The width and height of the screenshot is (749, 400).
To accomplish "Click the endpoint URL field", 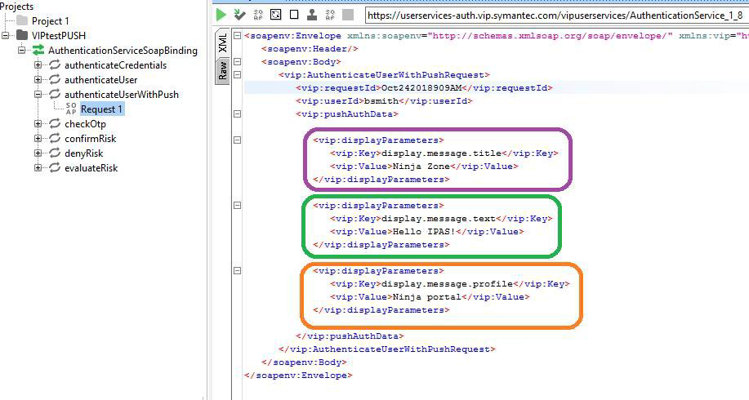I will (x=557, y=16).
